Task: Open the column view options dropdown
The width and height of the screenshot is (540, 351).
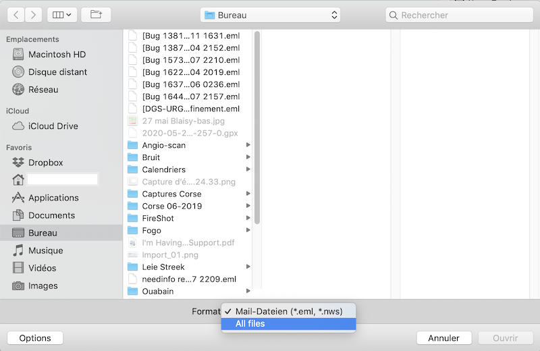Action: coord(62,15)
